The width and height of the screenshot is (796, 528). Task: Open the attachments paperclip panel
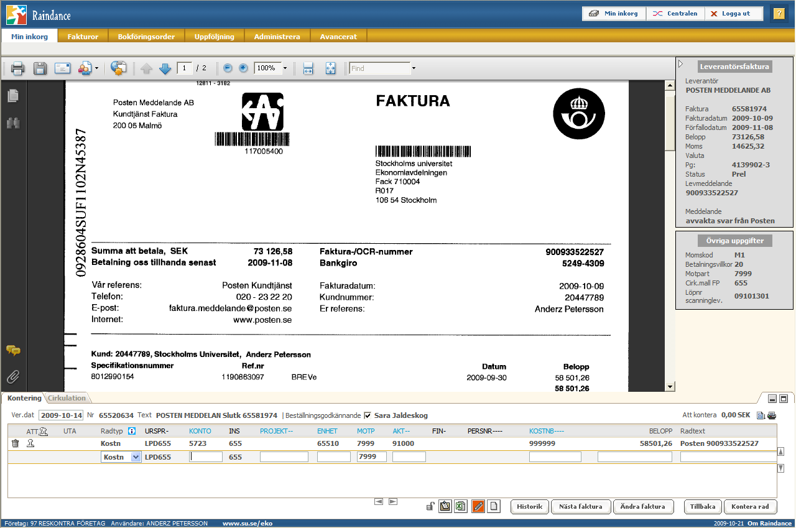(x=13, y=376)
